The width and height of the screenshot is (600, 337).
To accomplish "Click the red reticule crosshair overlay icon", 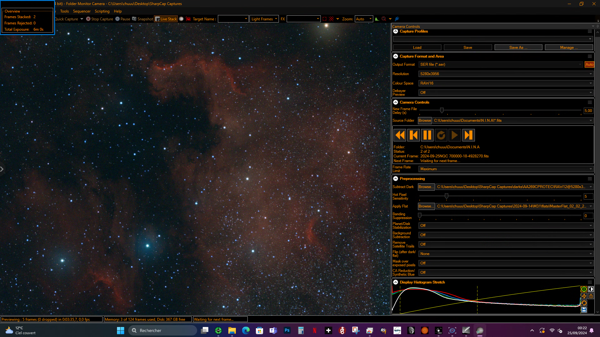I will [x=332, y=19].
